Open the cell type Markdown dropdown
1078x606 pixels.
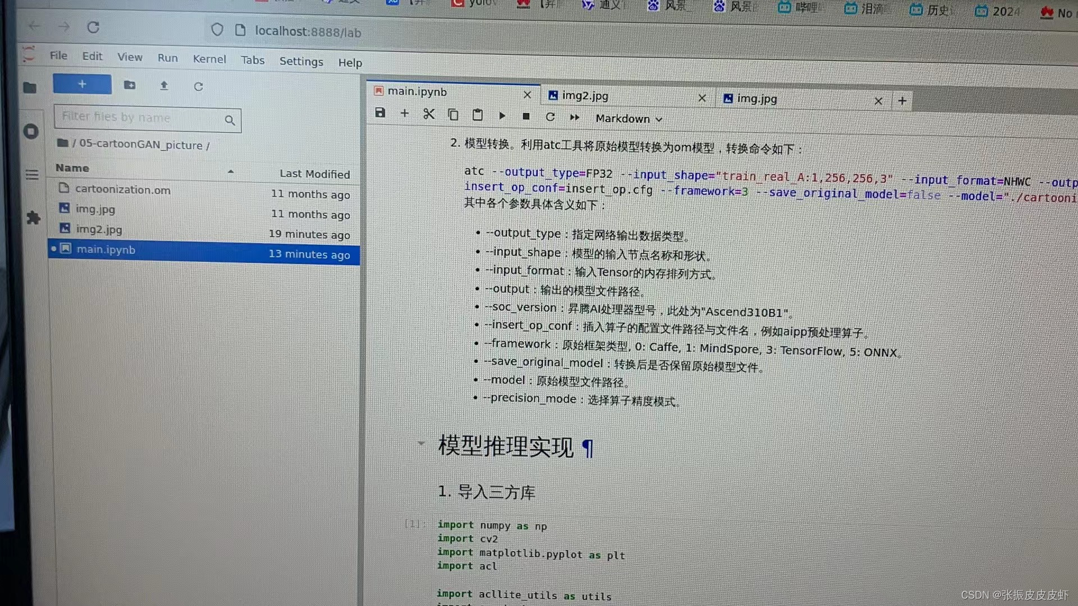click(x=629, y=119)
